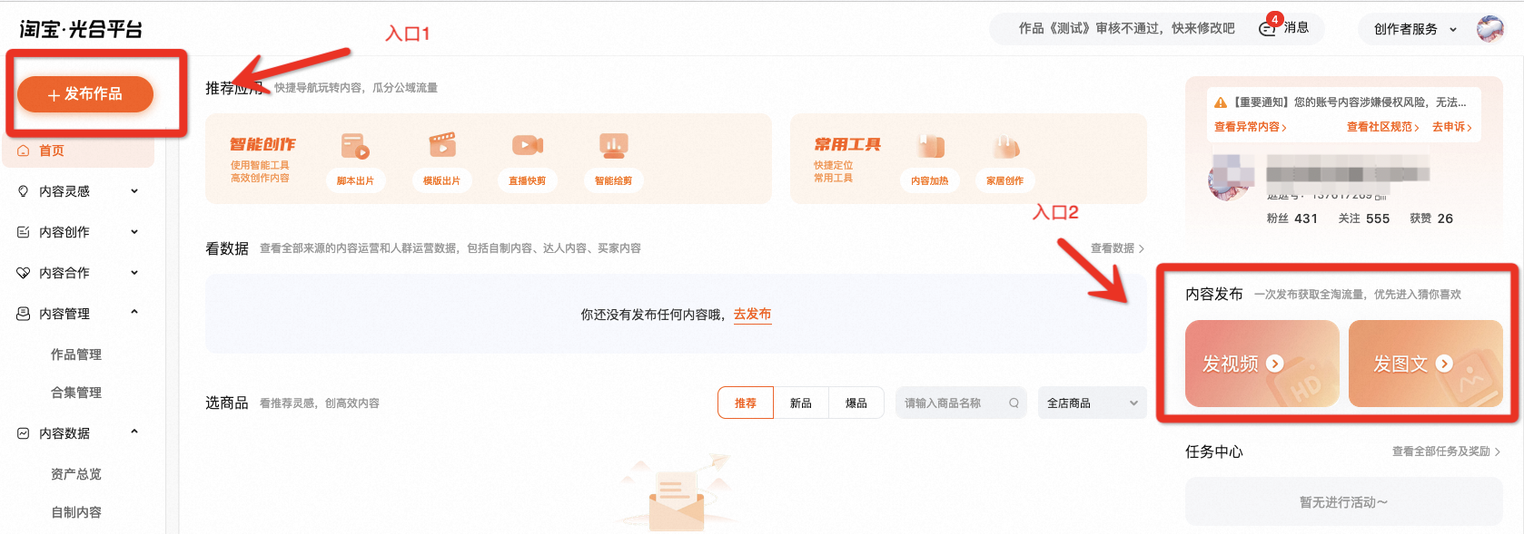Open 资产总览 in the sidebar
The height and width of the screenshot is (534, 1524).
(76, 474)
